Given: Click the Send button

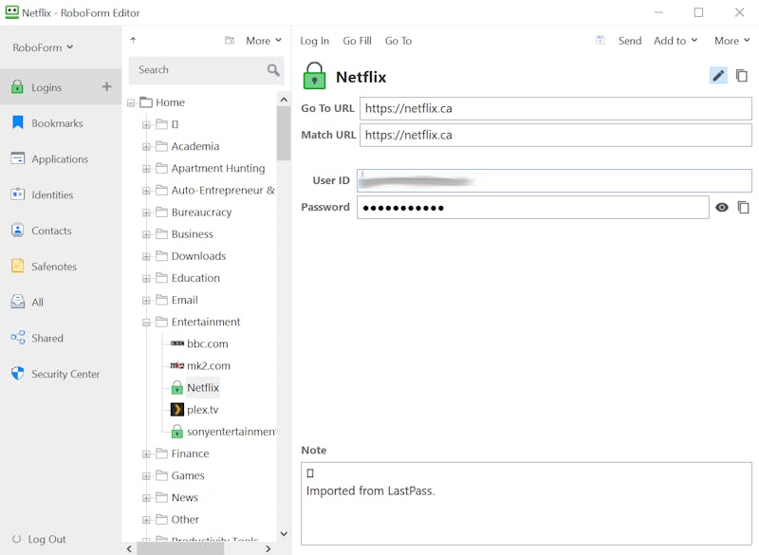Looking at the screenshot, I should (x=630, y=41).
